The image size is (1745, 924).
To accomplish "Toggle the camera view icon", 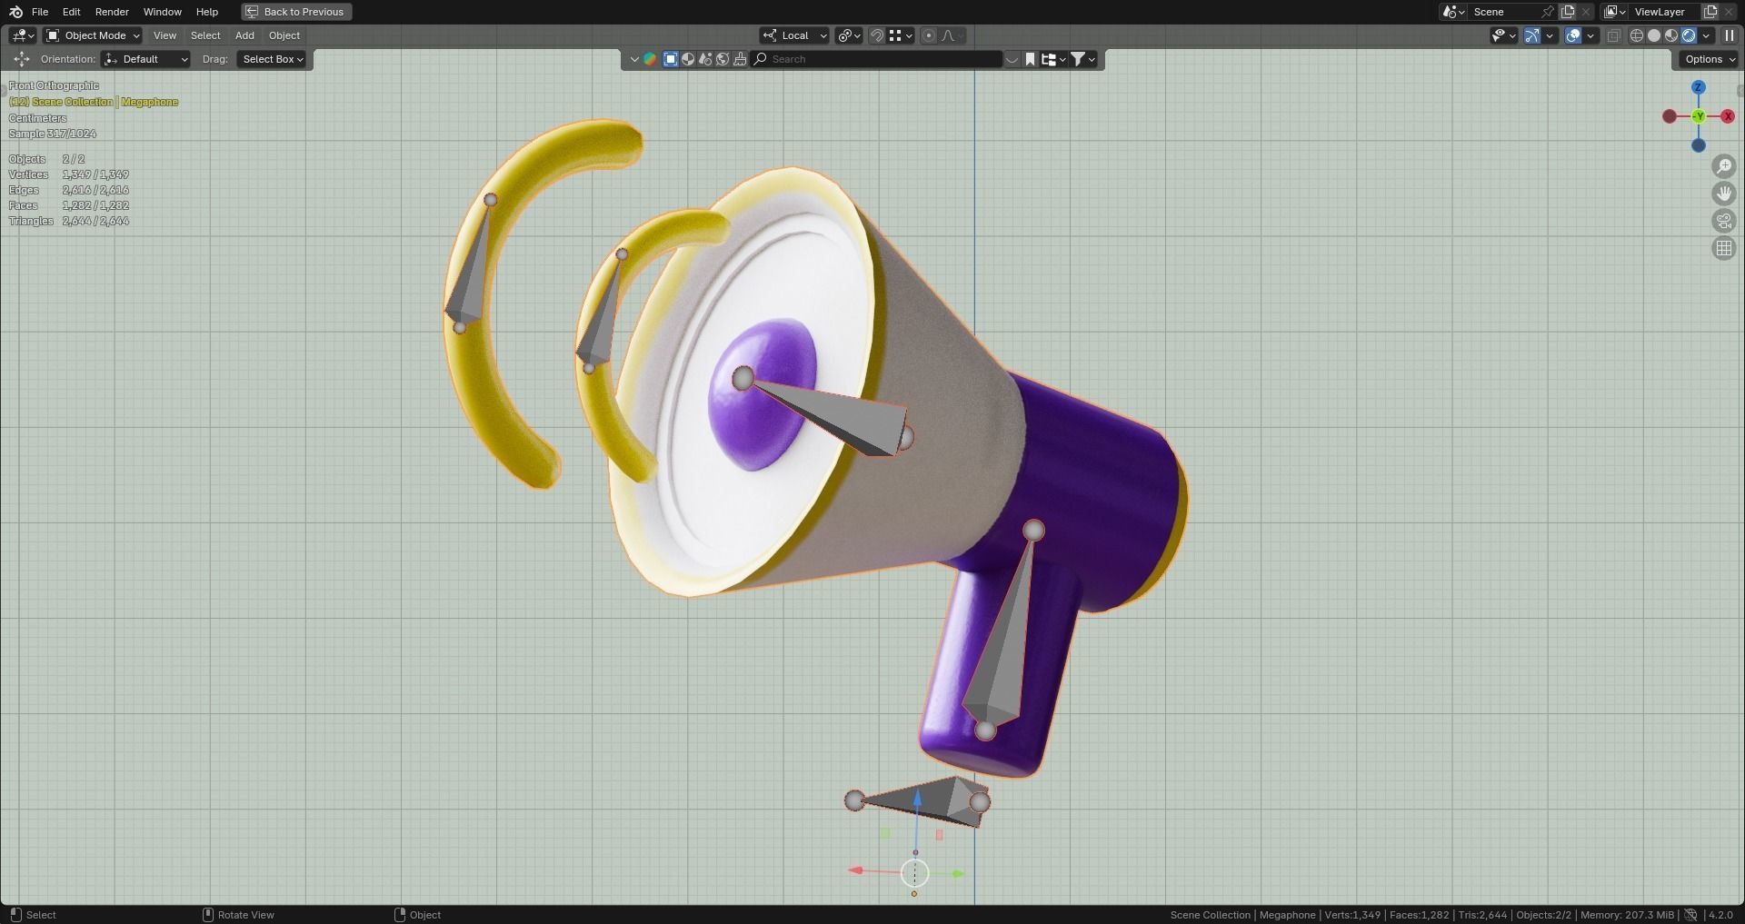I will click(1724, 221).
